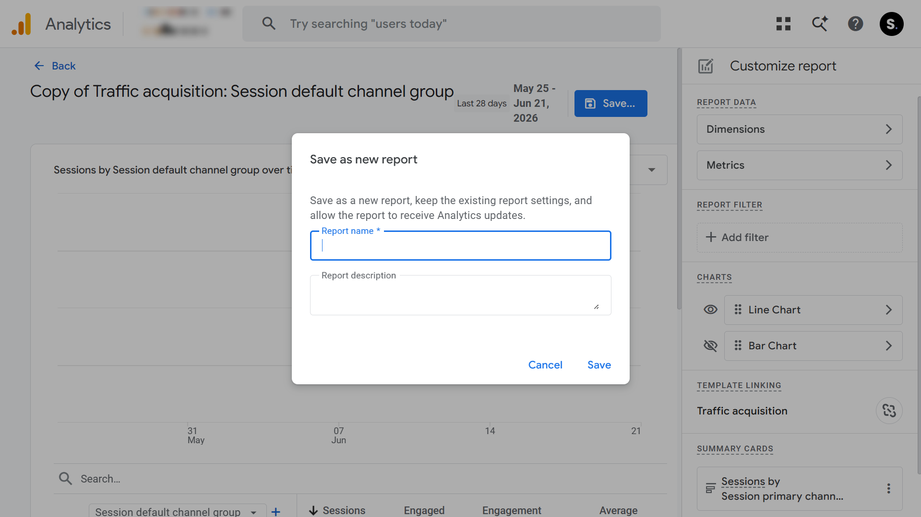Expand the Metrics section

[x=800, y=165]
